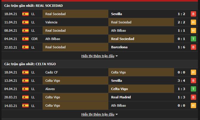Open Hiển thị thêm trận đấu under Celta Vigo

click(98, 114)
